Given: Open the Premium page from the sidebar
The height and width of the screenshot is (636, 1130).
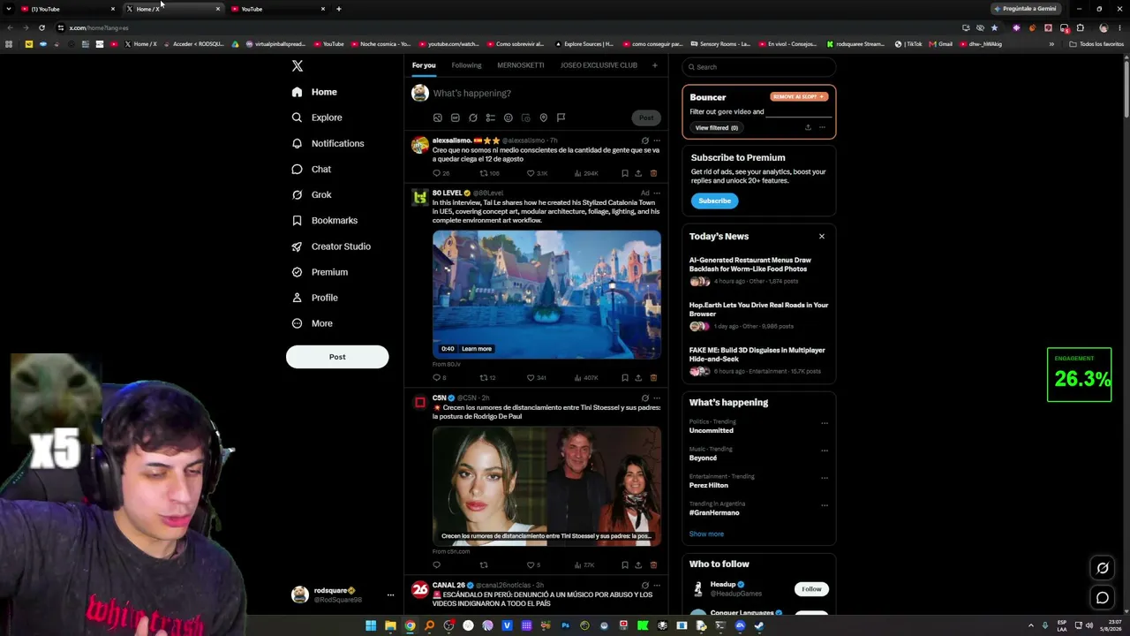Looking at the screenshot, I should pos(319,272).
